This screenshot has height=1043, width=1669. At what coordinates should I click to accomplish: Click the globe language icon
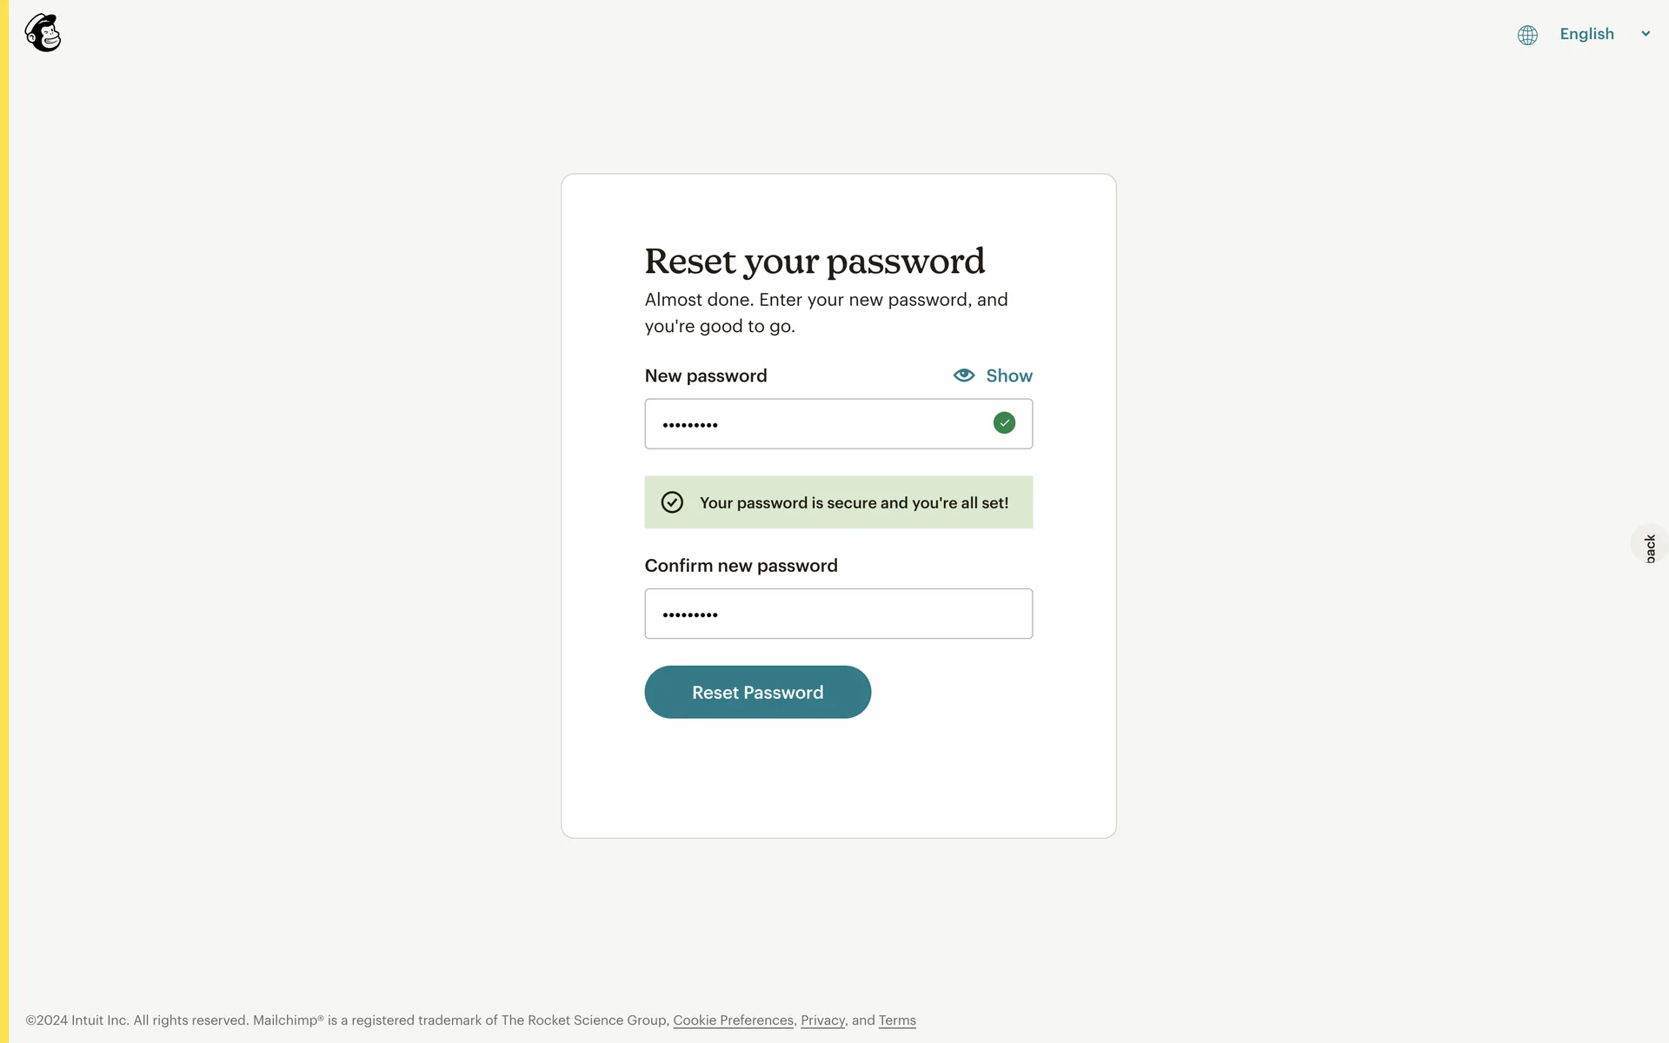(1527, 35)
